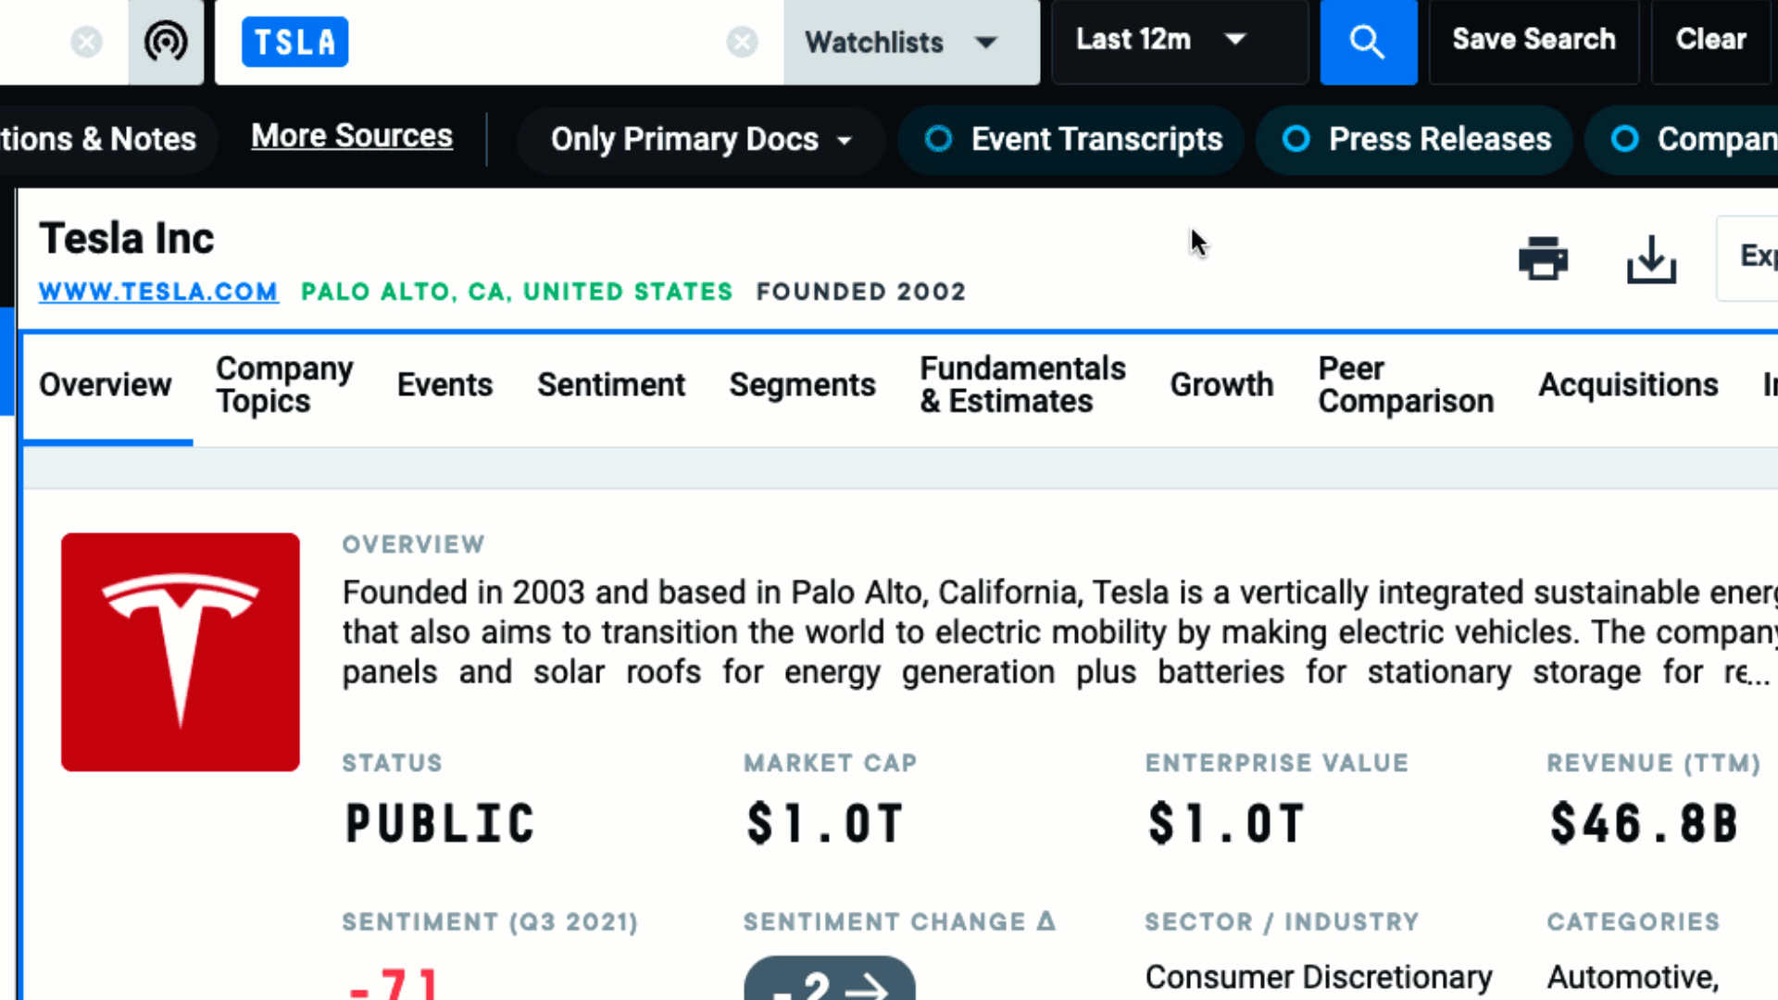Viewport: 1778px width, 1000px height.
Task: Click the Tesla Inc company title
Action: click(x=127, y=239)
